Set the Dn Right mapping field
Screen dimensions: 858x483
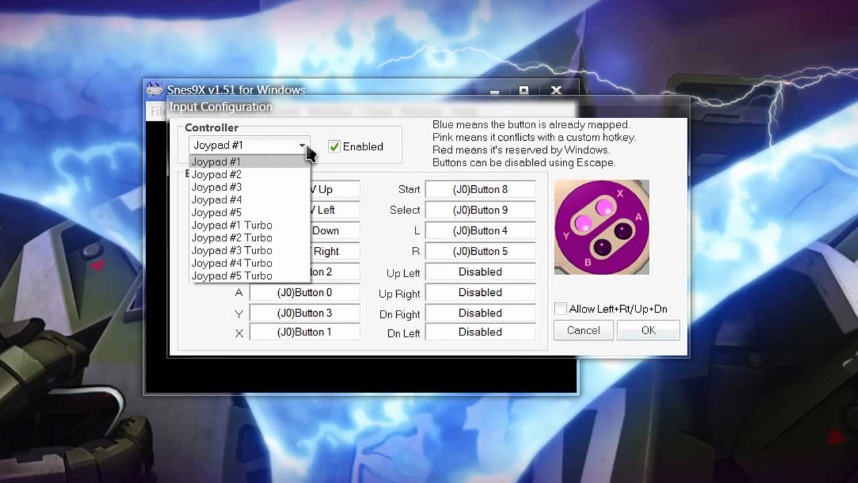point(480,313)
